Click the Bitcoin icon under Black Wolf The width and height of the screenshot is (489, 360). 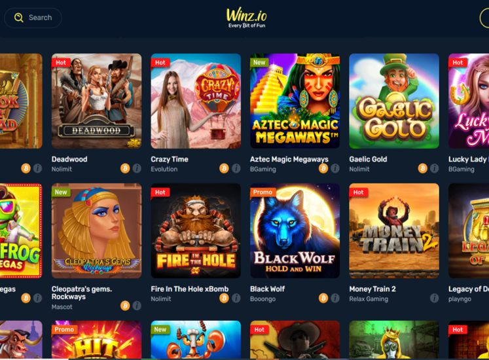click(x=323, y=298)
